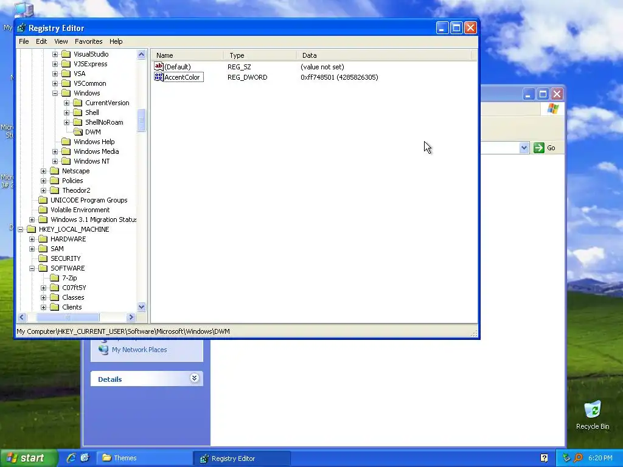Collapse the SOFTWARE key node
Screen dimensions: 623x467
(32, 268)
